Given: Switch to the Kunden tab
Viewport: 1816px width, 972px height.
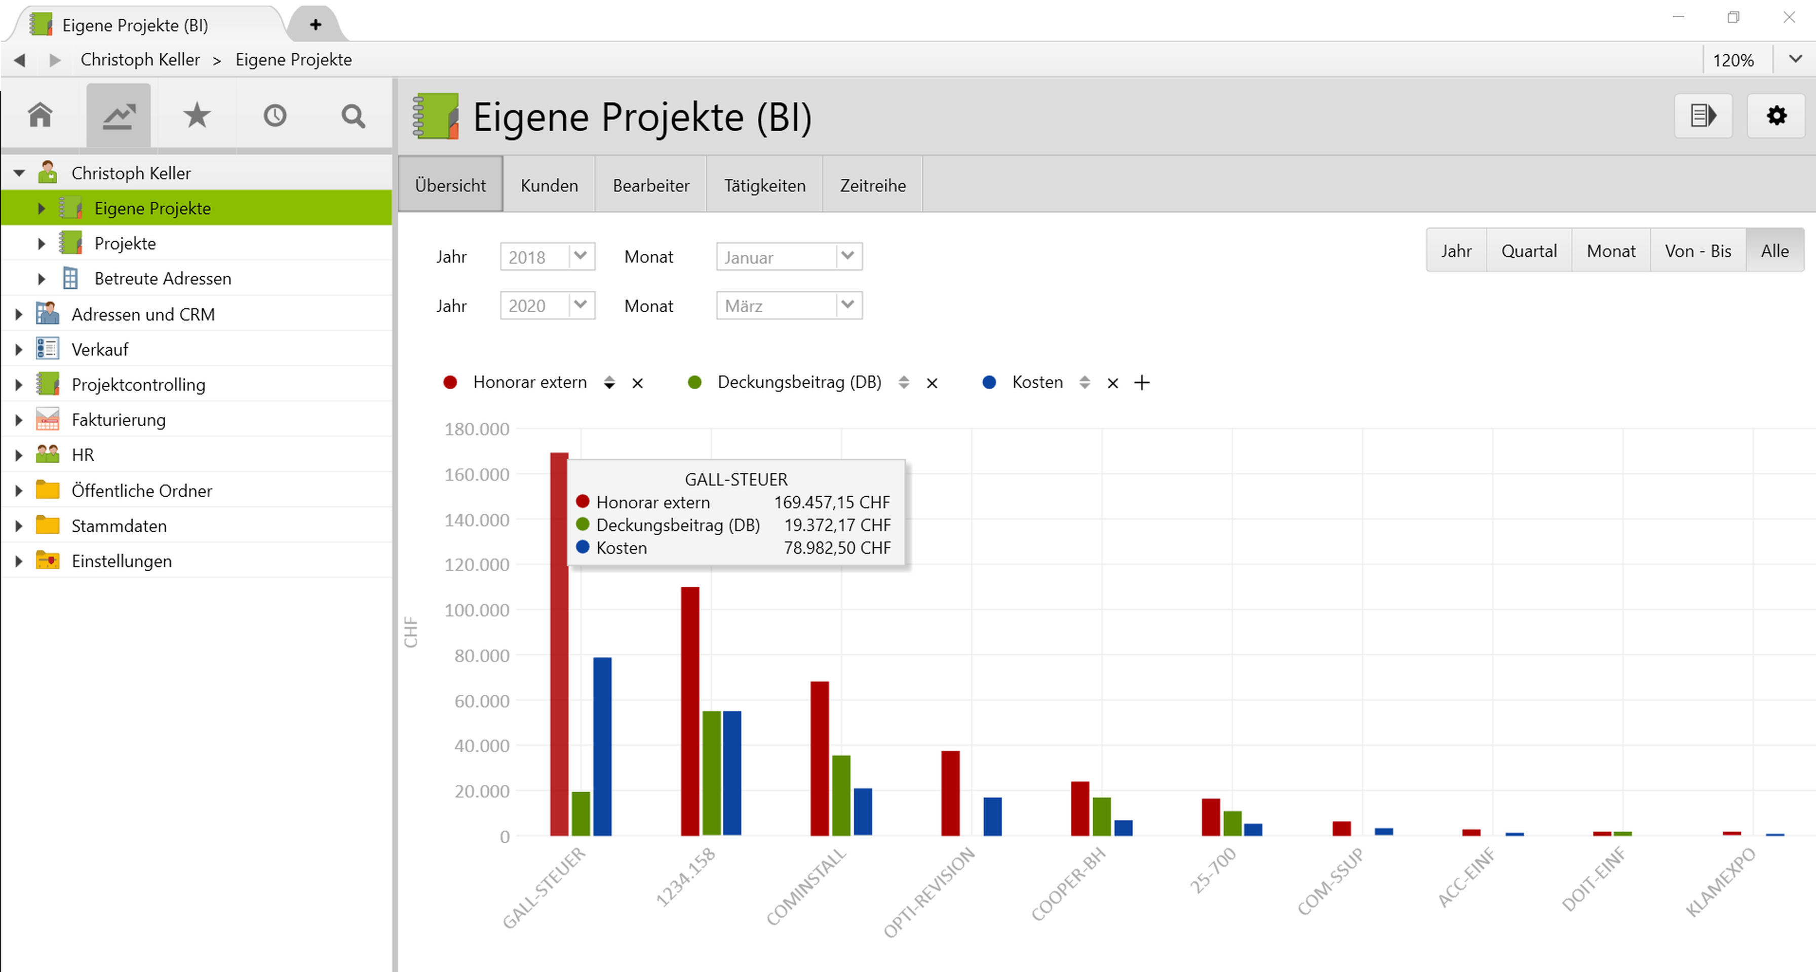Looking at the screenshot, I should point(549,185).
